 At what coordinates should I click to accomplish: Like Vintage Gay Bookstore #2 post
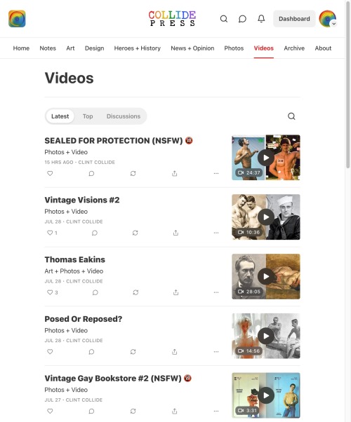click(x=50, y=411)
